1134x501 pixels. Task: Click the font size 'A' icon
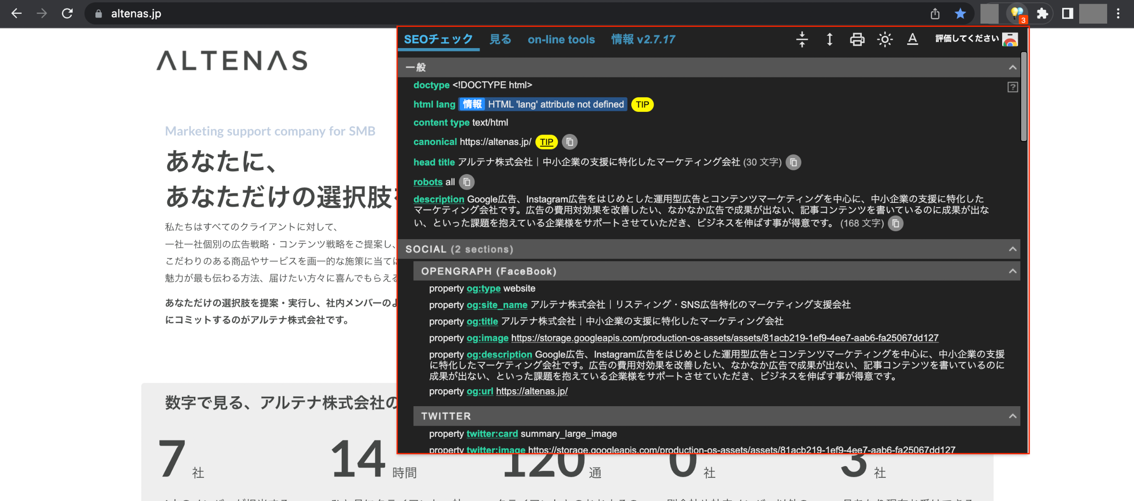tap(912, 39)
